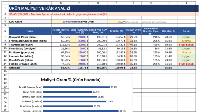Select recipe cost 21,66 ₺
The image size is (200, 112).
[x=61, y=48]
